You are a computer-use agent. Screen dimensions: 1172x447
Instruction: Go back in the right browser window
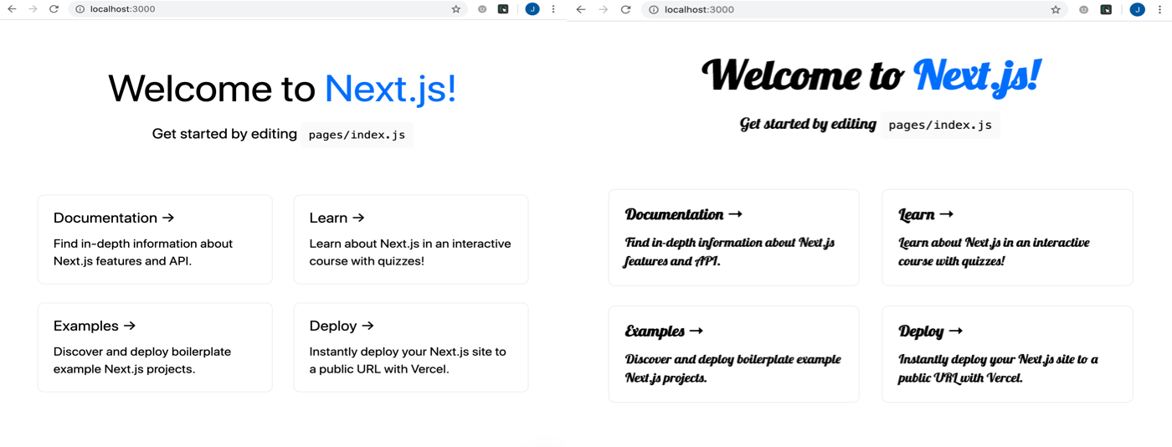click(581, 10)
